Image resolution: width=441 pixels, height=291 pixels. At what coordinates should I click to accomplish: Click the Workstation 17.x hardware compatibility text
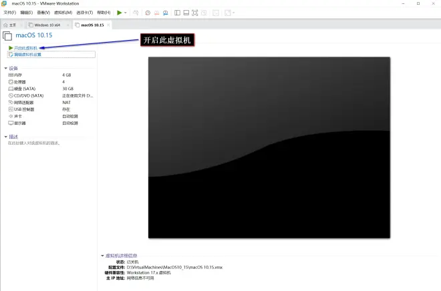point(148,273)
